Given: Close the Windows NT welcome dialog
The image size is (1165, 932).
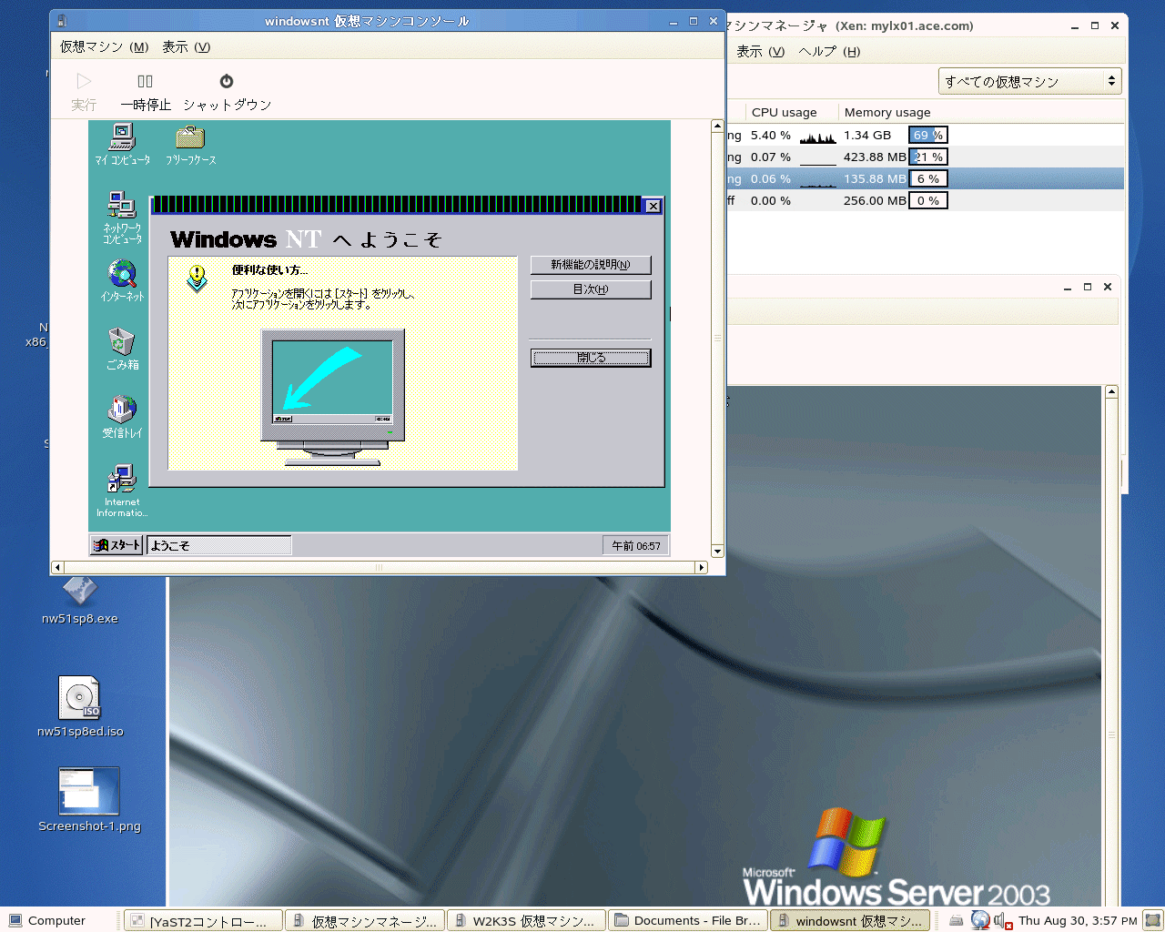Looking at the screenshot, I should tap(653, 206).
